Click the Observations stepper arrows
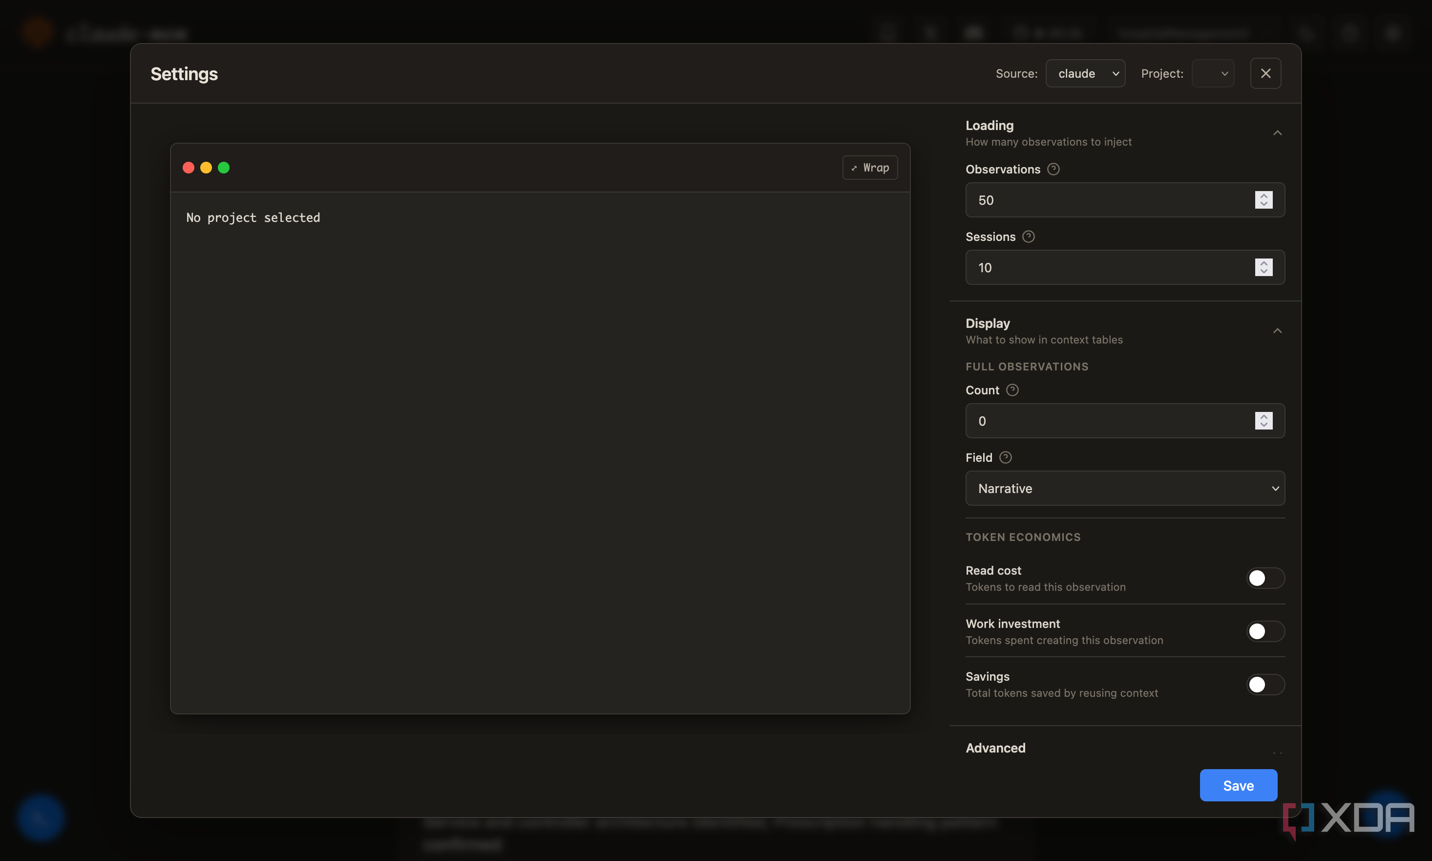Screen dimensions: 1432x861 point(1264,199)
